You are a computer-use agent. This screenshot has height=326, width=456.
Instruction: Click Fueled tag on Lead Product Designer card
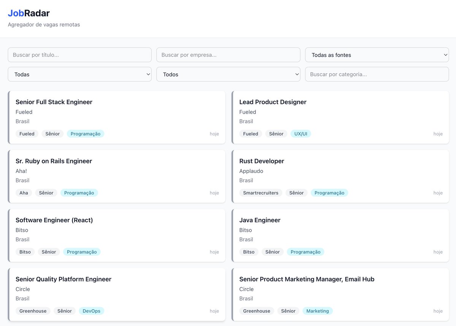[x=251, y=134]
